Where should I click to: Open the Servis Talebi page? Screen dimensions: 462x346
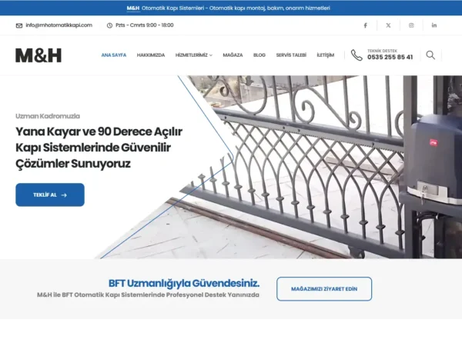click(x=291, y=55)
